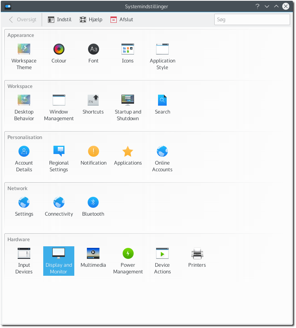This screenshot has height=328, width=296.
Task: Close the Systemindstillinger window
Action: coord(286,6)
